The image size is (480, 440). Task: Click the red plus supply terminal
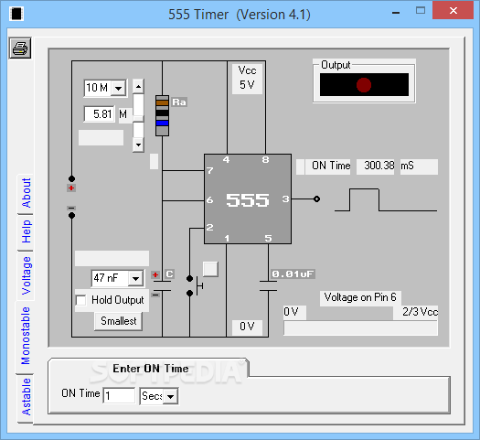coord(71,188)
